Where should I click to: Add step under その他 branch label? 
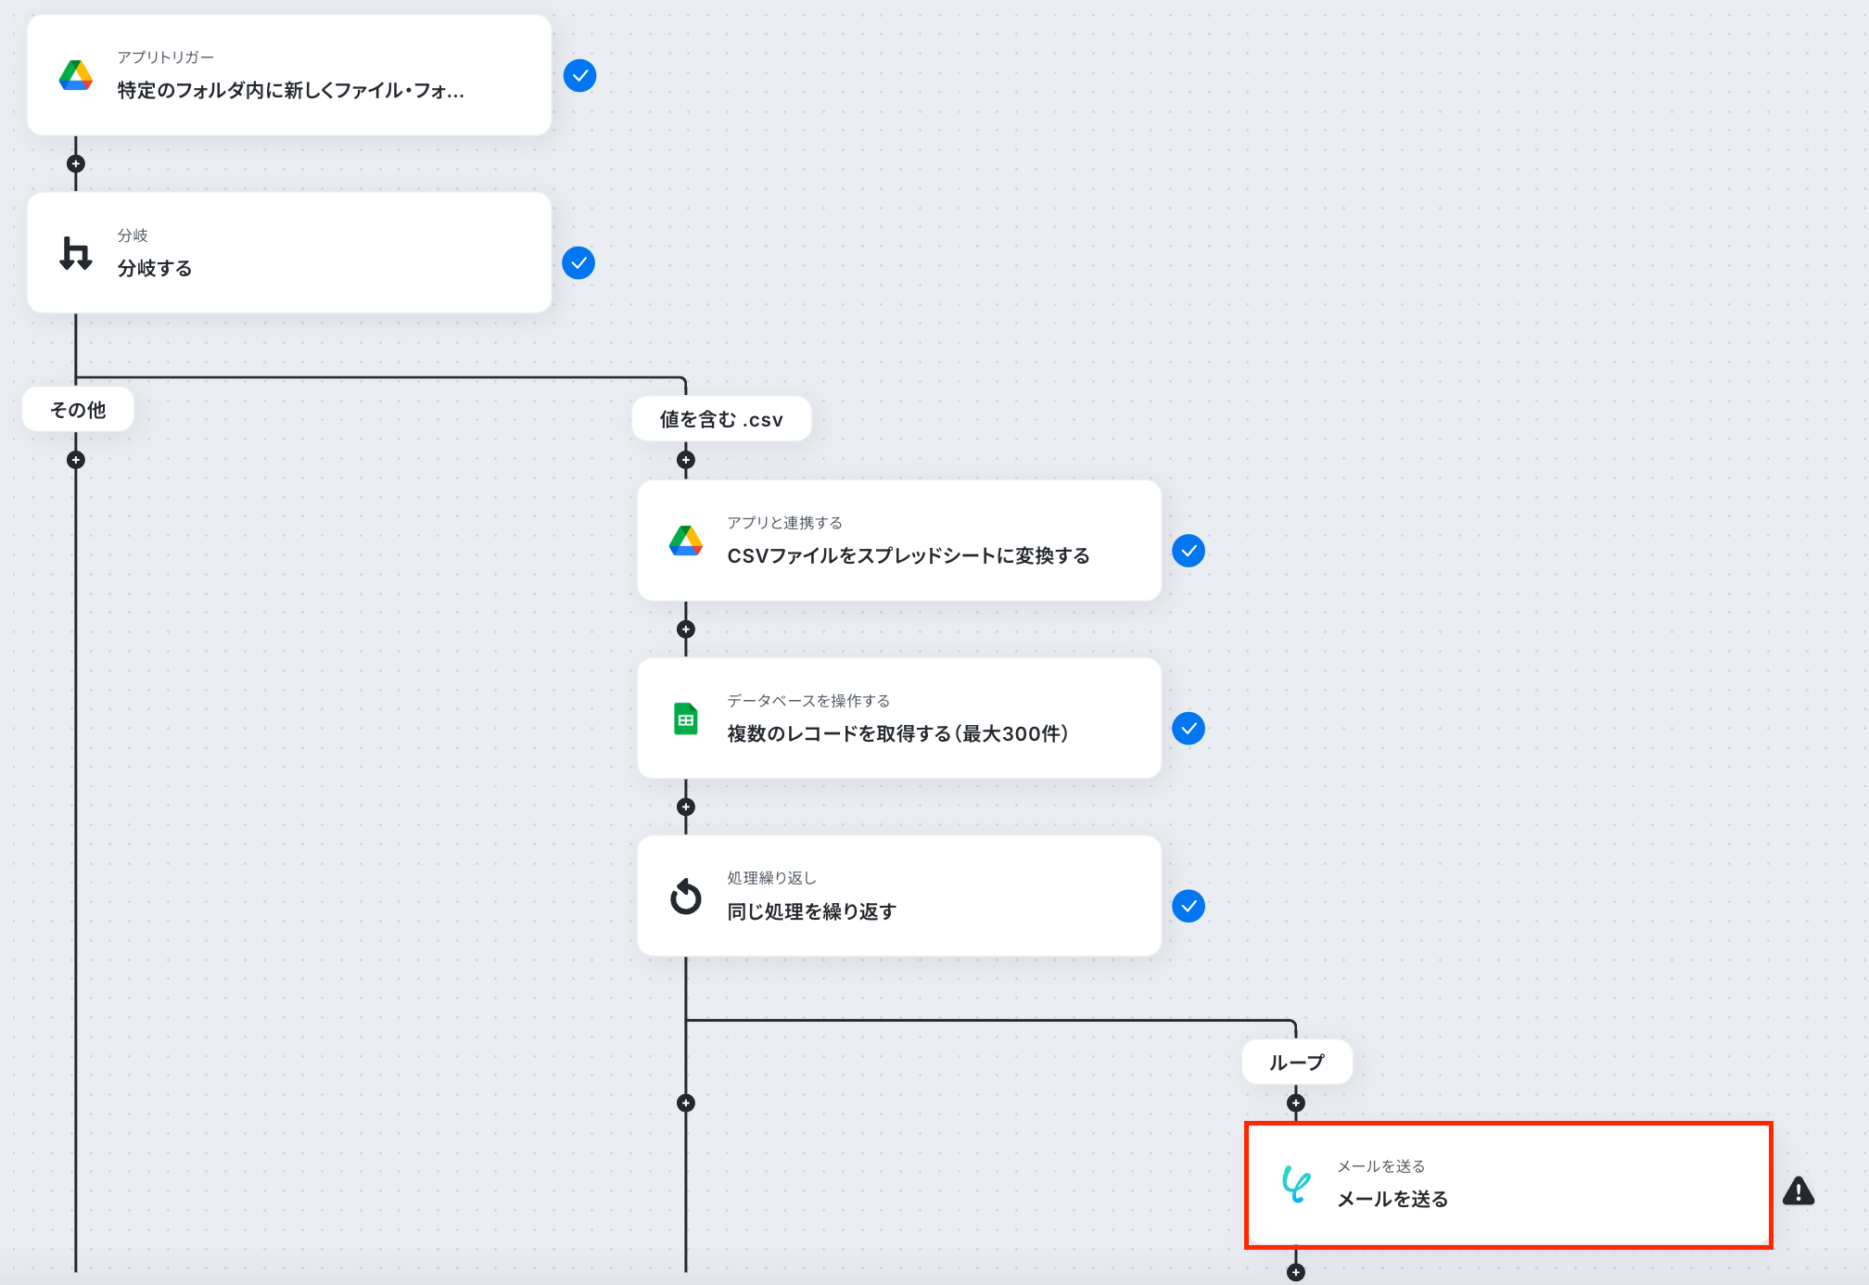point(76,460)
